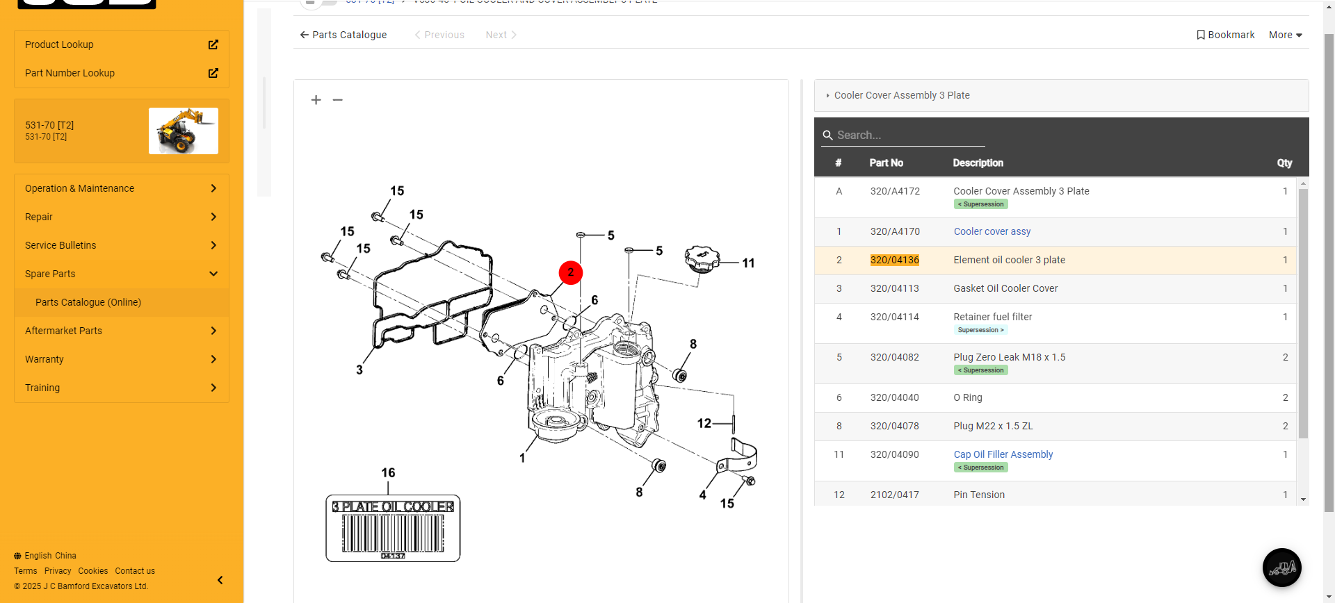Click the parts list scroll down arrow
This screenshot has height=603, width=1335.
tap(1303, 499)
